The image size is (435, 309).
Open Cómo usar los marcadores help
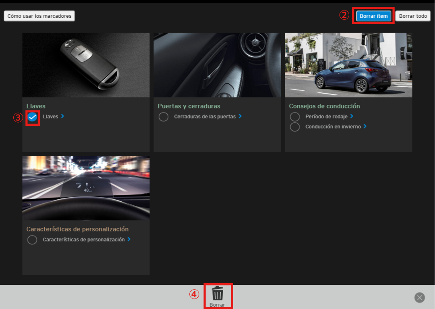click(x=39, y=16)
